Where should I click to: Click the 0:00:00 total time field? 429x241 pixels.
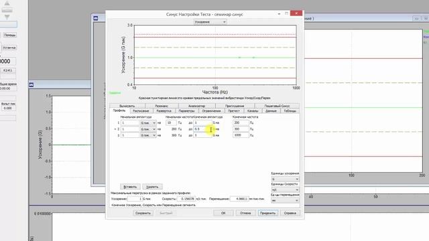8,88
